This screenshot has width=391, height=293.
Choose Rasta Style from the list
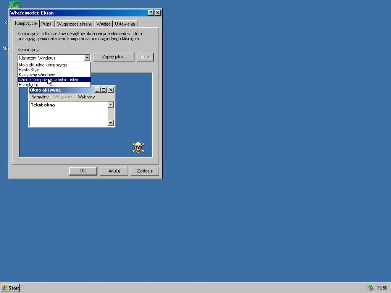(x=54, y=70)
